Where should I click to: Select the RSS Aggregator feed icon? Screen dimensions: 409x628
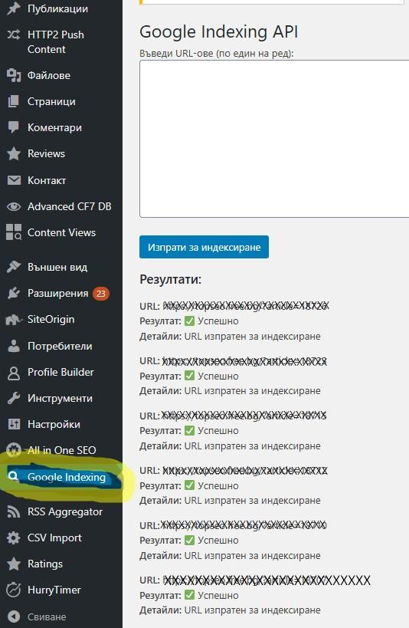point(14,512)
